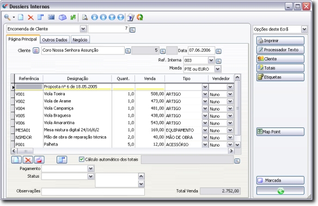Click the blue layout button below grid

(62, 160)
